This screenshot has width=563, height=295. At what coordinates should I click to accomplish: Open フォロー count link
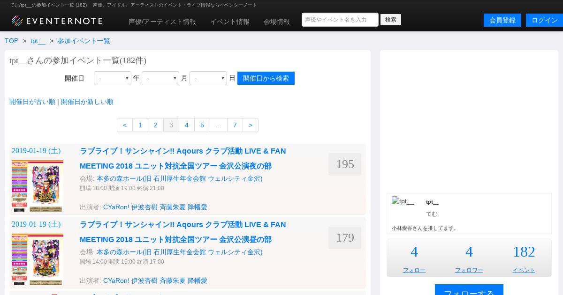[414, 270]
